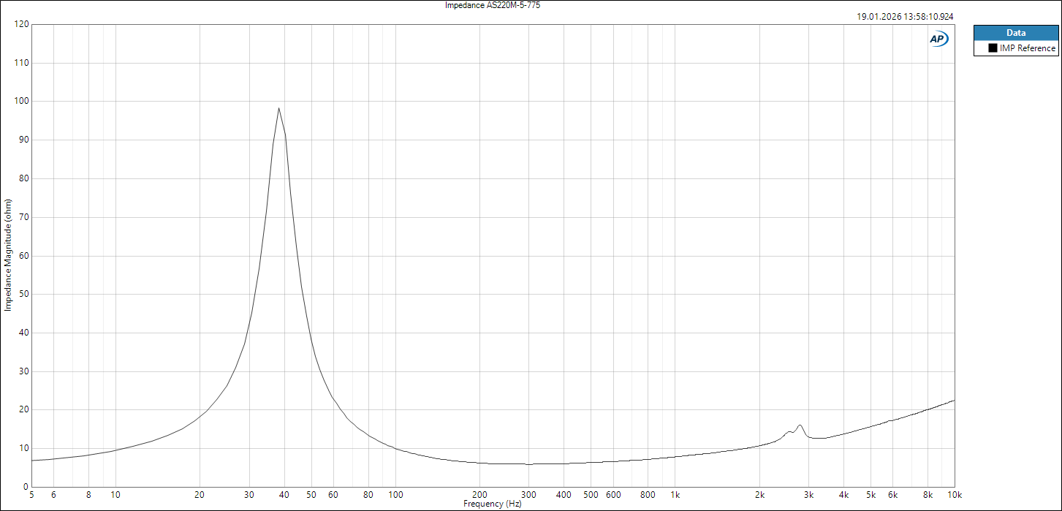
Task: Click the black IMP Reference color swatch
Action: [993, 48]
